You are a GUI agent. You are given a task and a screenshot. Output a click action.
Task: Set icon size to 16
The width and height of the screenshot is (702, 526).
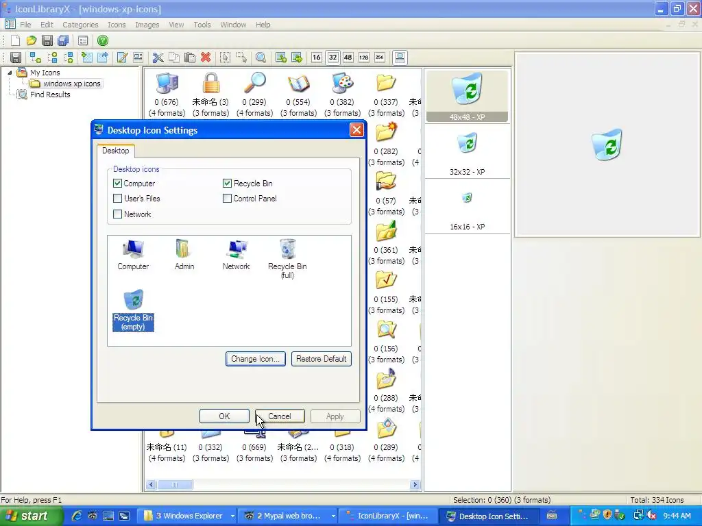317,58
